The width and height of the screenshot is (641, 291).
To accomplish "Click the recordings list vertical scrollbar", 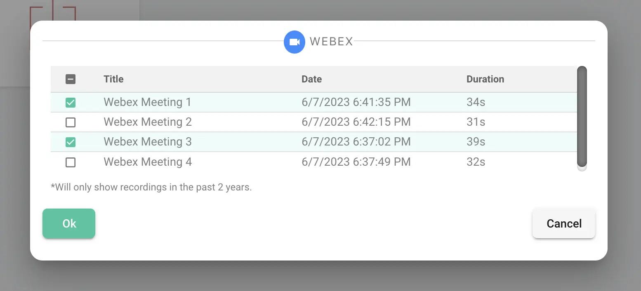I will coord(582,116).
